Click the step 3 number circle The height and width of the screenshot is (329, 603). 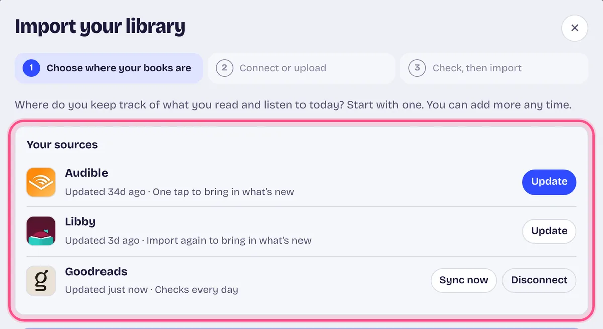[x=417, y=68]
